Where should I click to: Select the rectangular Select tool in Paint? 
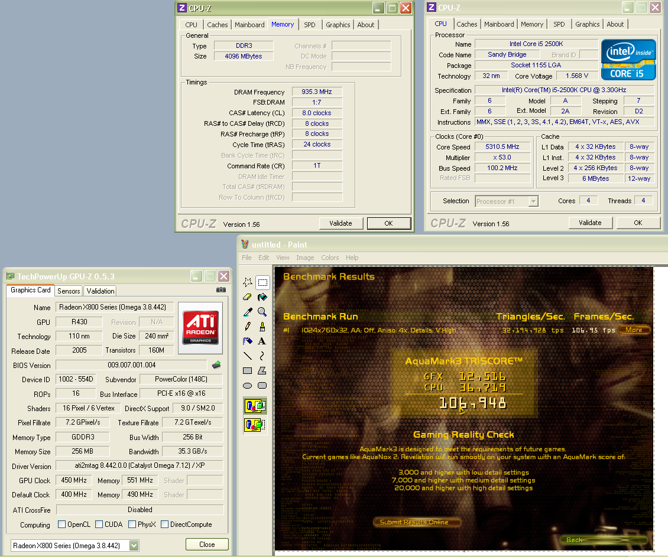[x=262, y=282]
